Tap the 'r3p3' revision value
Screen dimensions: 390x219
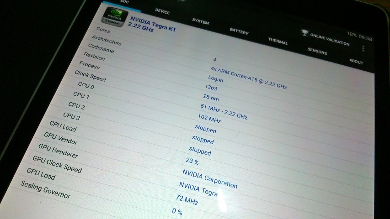[211, 88]
